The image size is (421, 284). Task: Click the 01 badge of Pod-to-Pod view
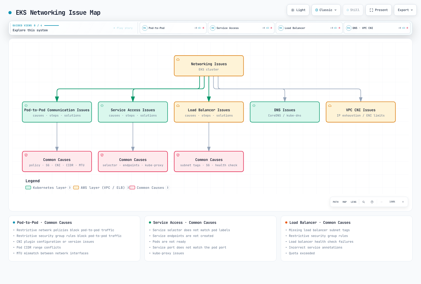coord(145,28)
